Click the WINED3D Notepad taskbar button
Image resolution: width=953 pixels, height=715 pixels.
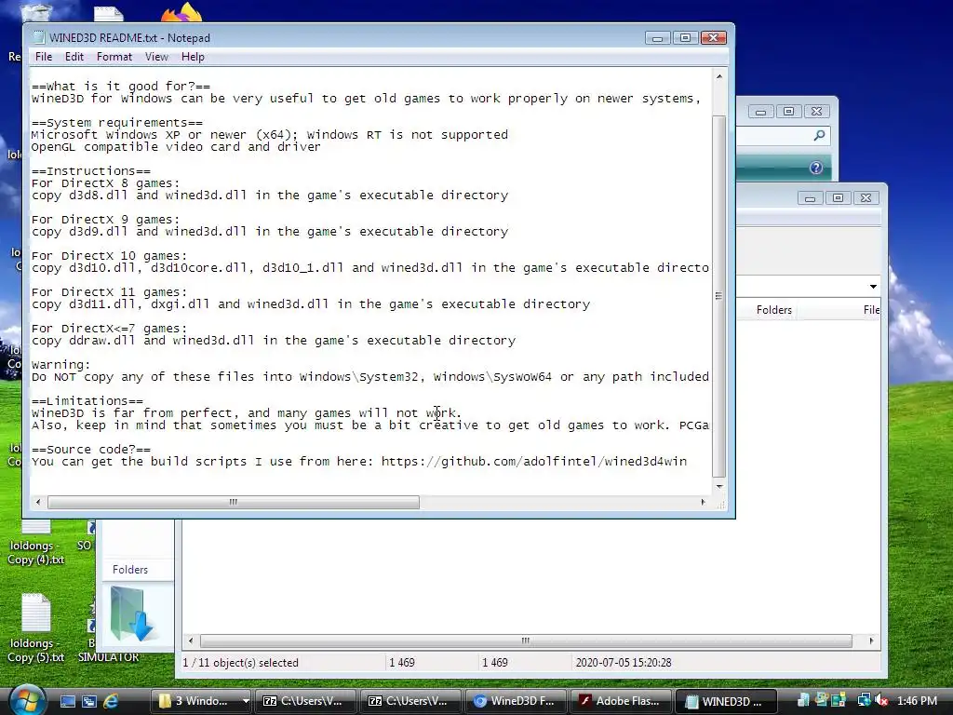click(725, 701)
